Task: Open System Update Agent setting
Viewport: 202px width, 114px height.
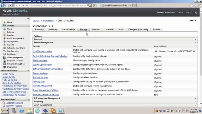Action: click(x=43, y=65)
